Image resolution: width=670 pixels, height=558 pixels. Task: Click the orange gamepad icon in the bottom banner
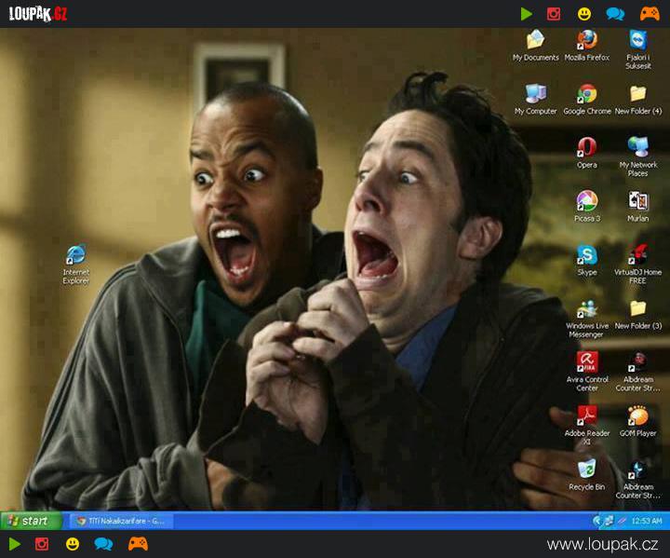click(x=138, y=544)
